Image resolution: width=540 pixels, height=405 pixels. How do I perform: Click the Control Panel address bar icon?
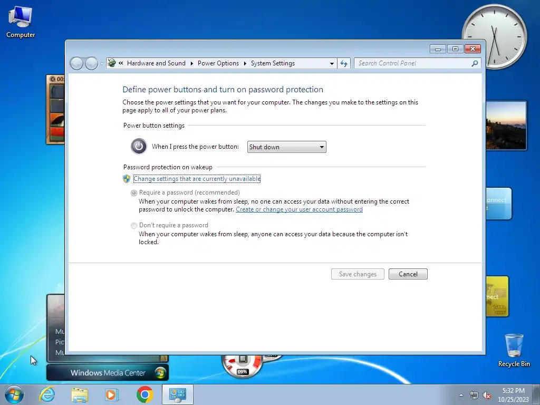[x=112, y=63]
